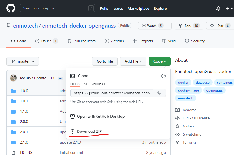Click the enmotech topic tag

[186, 98]
